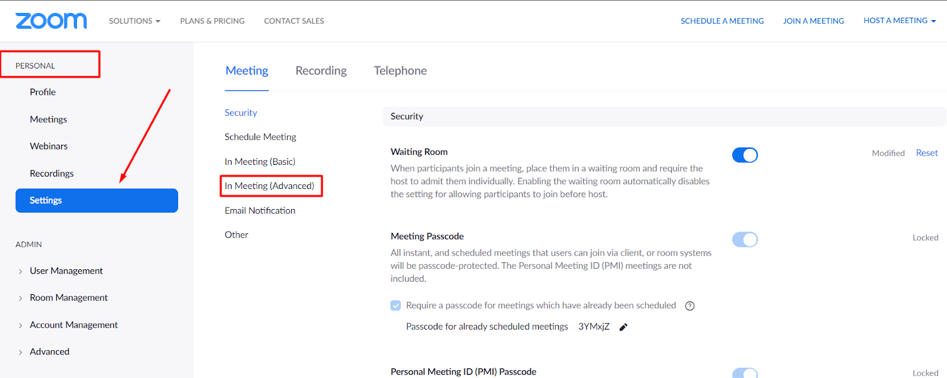Viewport: 947px width, 378px height.
Task: Reset the Waiting Room setting
Action: click(927, 153)
